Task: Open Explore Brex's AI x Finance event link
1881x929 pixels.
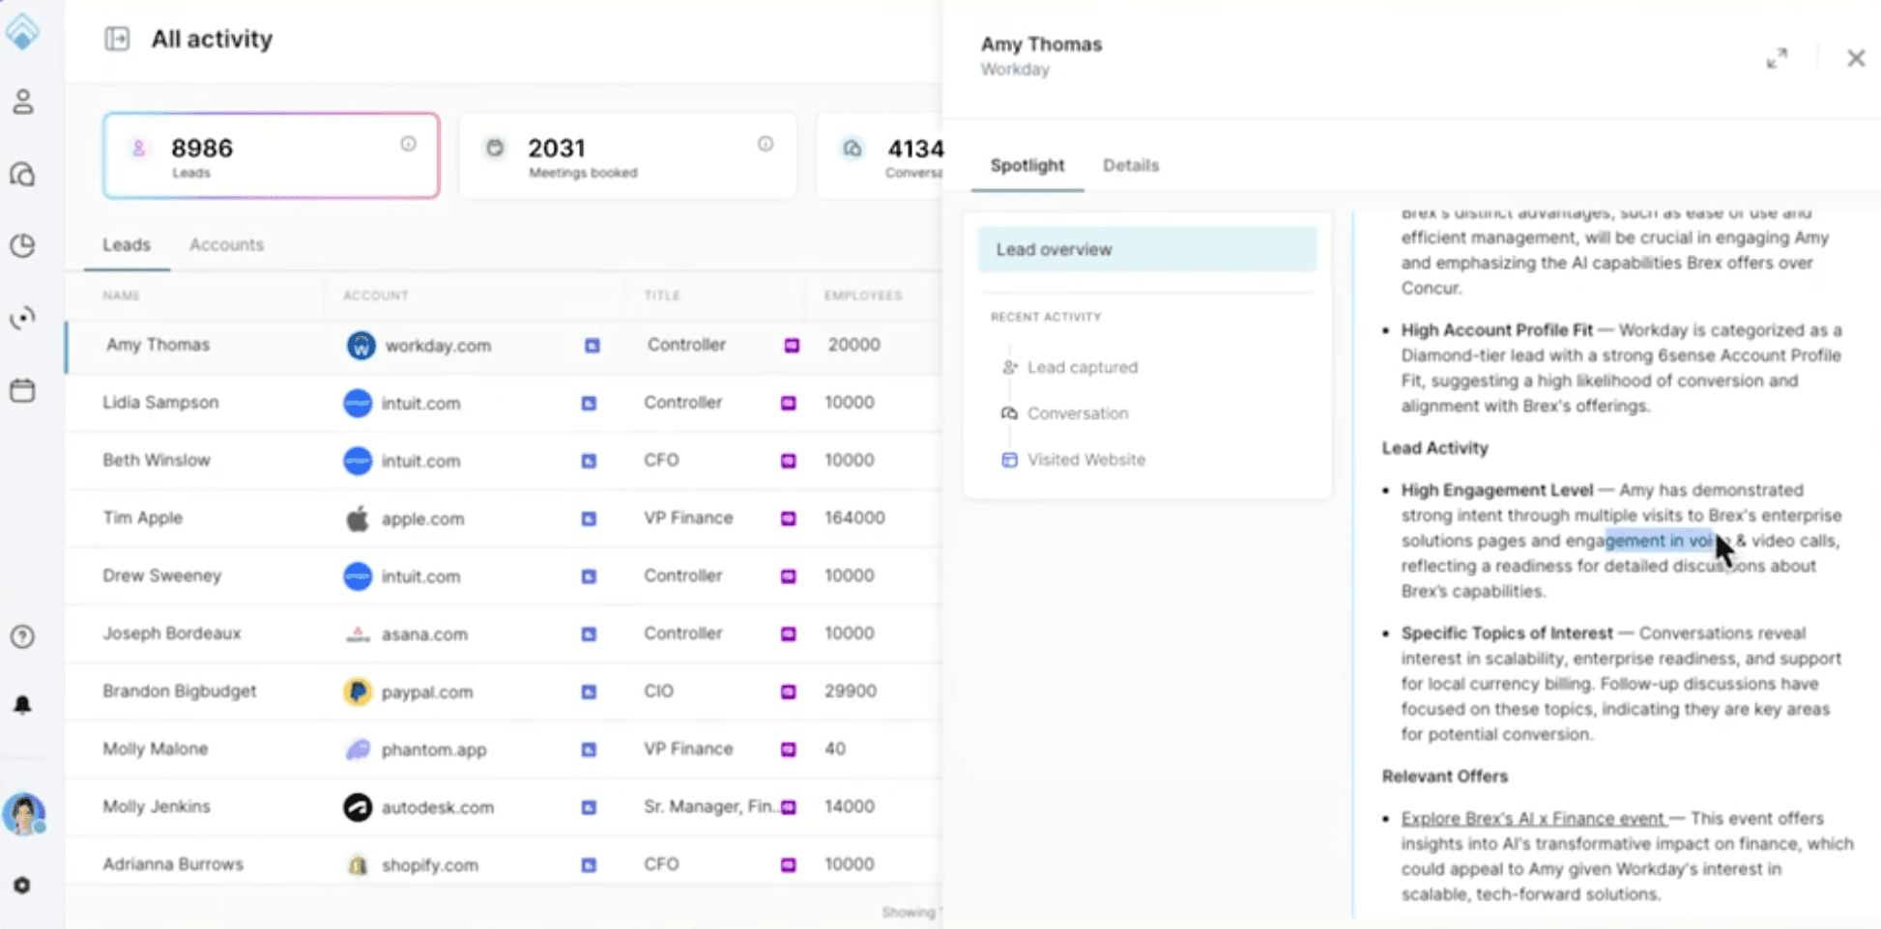Action: pyautogui.click(x=1534, y=818)
